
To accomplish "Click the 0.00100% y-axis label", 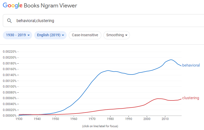I will 10,87.
